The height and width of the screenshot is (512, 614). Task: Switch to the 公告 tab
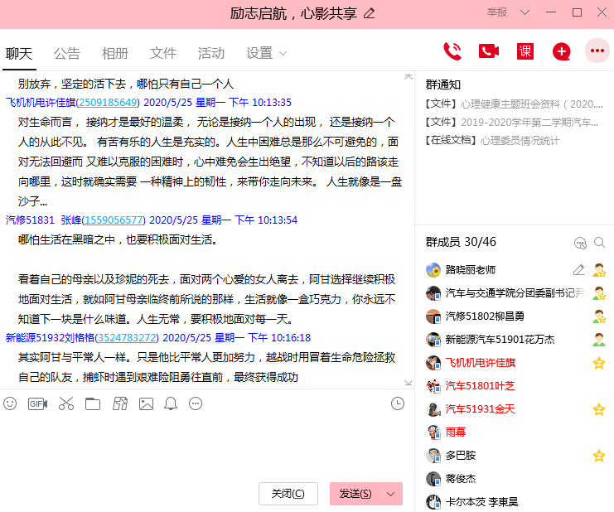tap(67, 53)
